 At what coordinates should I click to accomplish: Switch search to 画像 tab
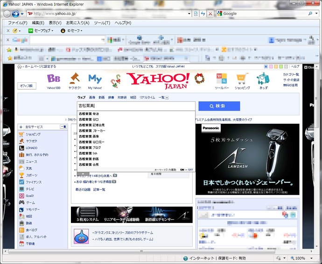pos(92,98)
